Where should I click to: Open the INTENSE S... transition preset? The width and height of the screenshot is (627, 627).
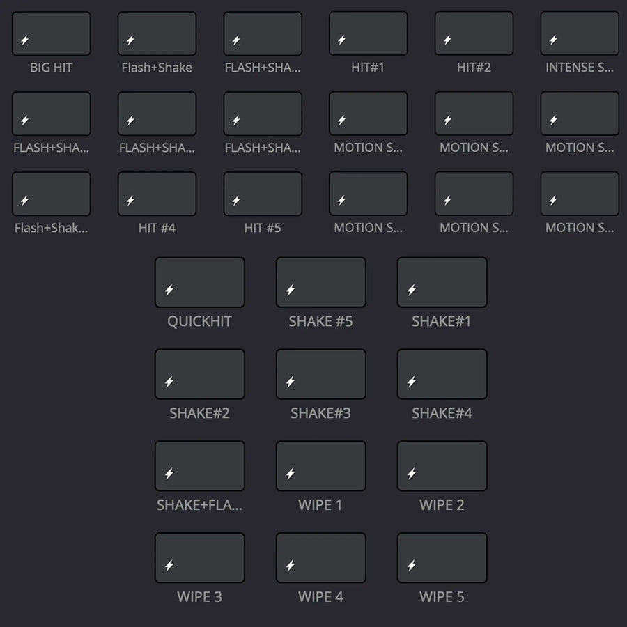point(580,33)
